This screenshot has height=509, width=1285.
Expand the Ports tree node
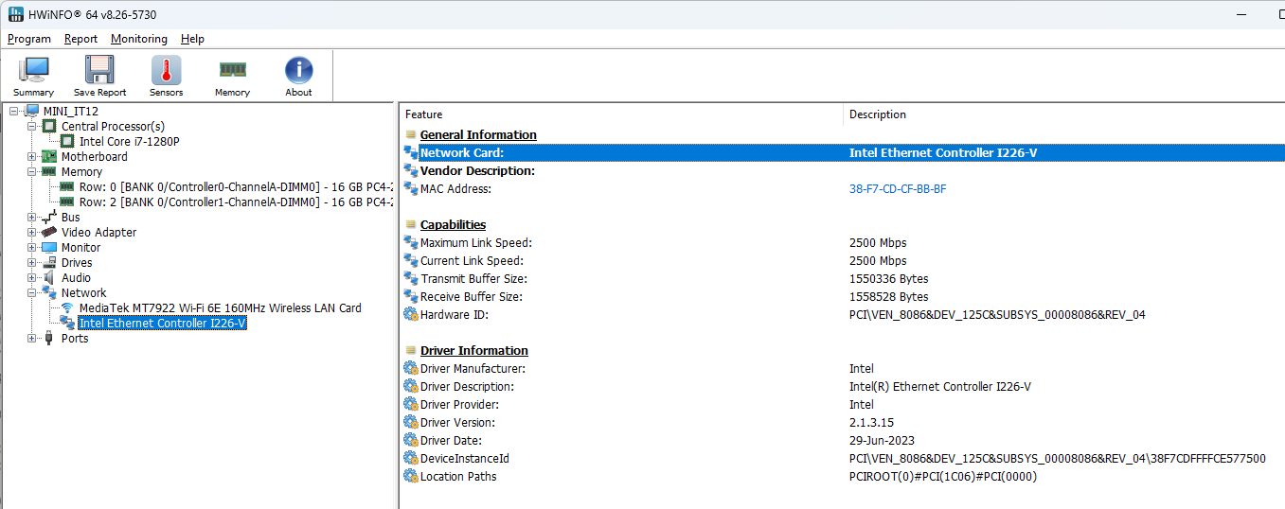pos(32,339)
